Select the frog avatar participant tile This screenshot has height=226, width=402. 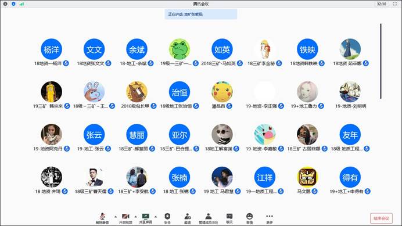pos(180,52)
